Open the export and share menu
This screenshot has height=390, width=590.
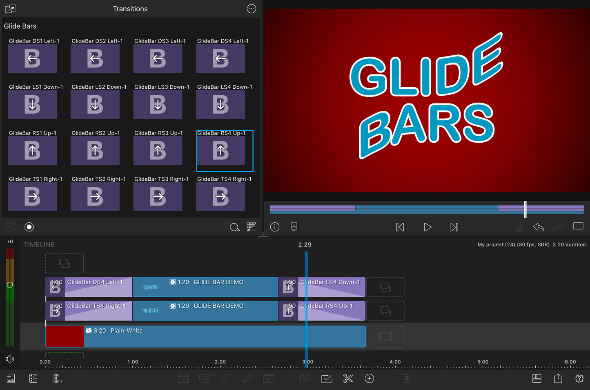click(558, 379)
